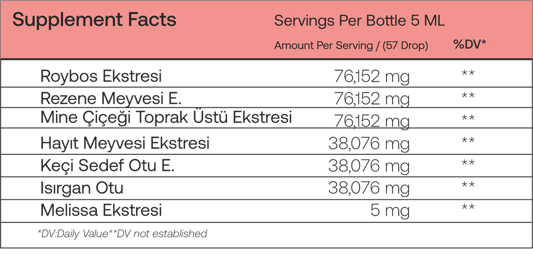Click the 38,076 mg amount for Isırgan Otu
The width and height of the screenshot is (533, 254).
click(x=369, y=188)
